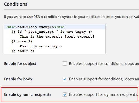
Task: Click the '{% else %}' code line
Action: (x=22, y=41)
